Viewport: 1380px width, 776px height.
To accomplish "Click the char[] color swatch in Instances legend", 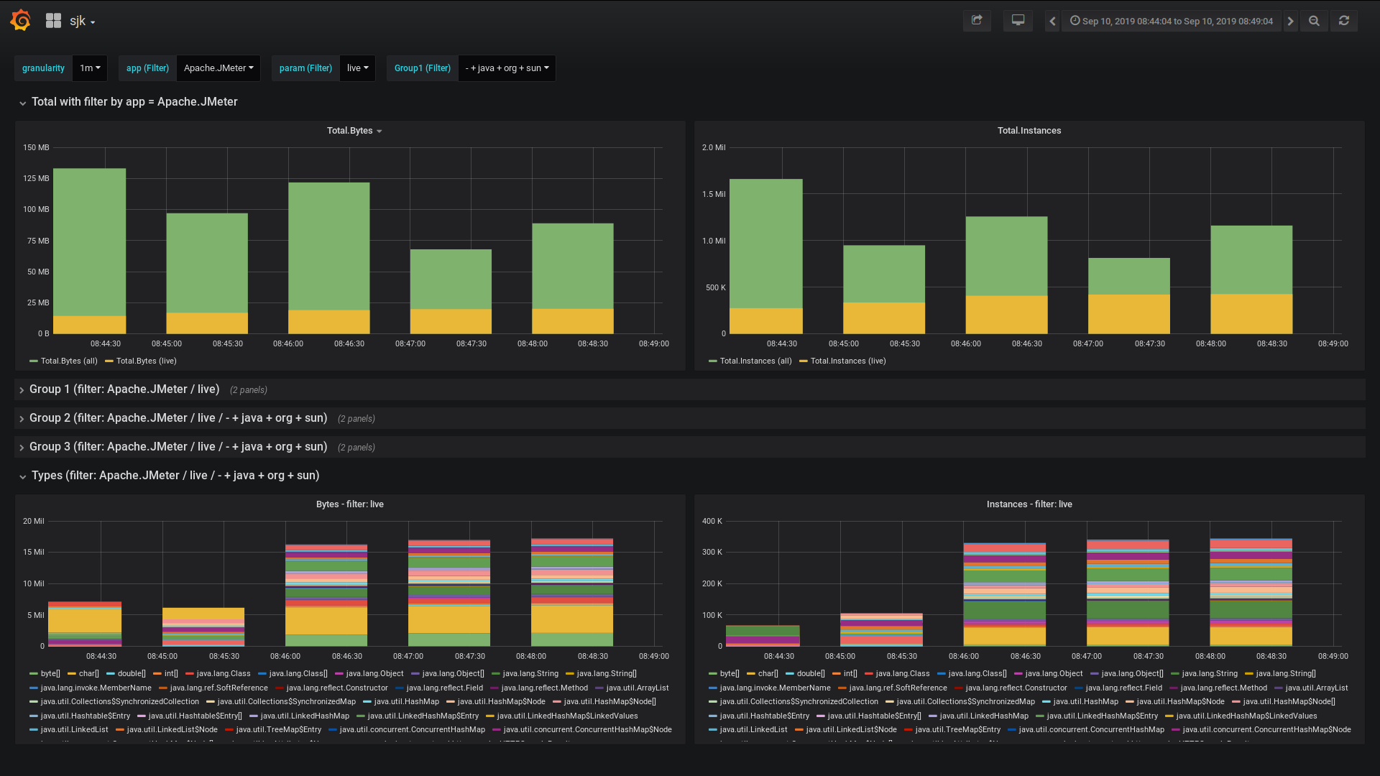I will 750,674.
